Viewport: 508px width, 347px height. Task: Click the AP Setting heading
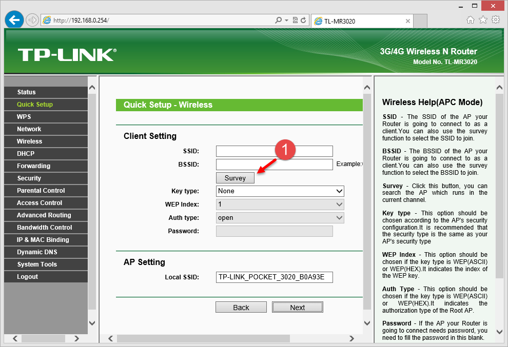tap(144, 262)
